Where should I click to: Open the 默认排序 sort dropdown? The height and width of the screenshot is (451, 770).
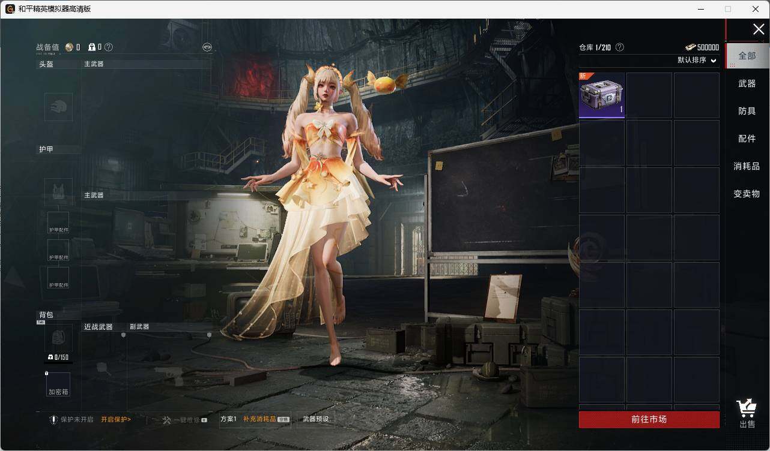697,60
